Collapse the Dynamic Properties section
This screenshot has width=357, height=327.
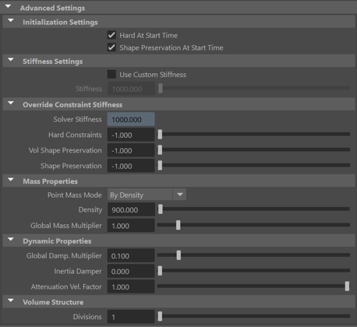(11, 239)
